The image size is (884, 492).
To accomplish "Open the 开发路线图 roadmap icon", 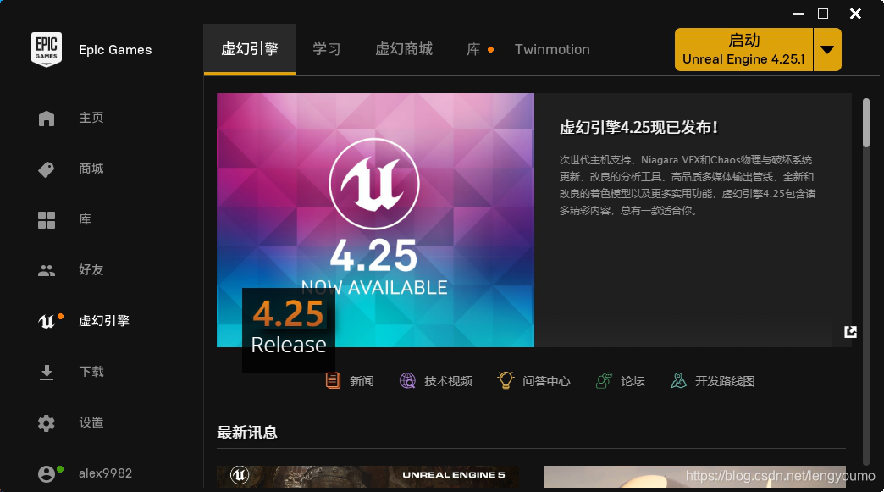I will (677, 381).
